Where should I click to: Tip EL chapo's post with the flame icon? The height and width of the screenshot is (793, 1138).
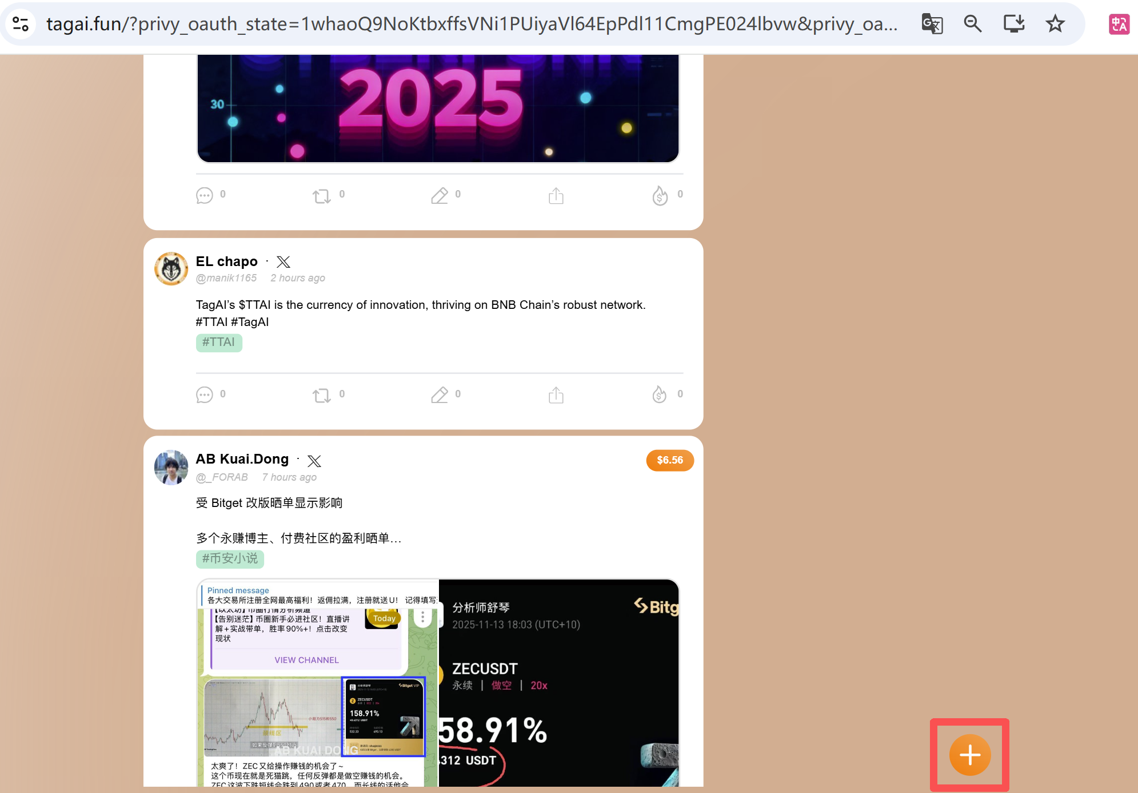click(660, 395)
